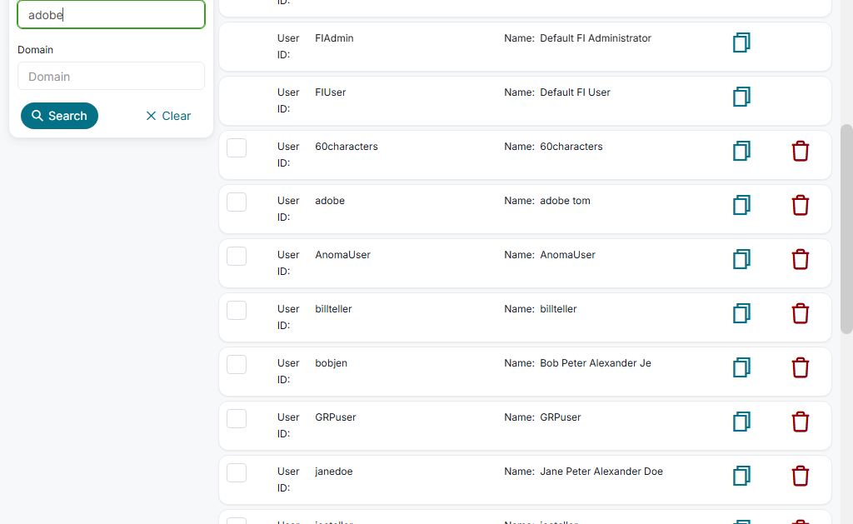Tick the checkbox for adobe user
Viewport: 853px width, 524px height.
click(237, 202)
